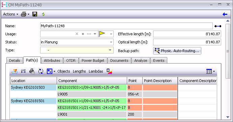The width and height of the screenshot is (233, 122).
Task: Click the point cell 200
Action: 135,114
